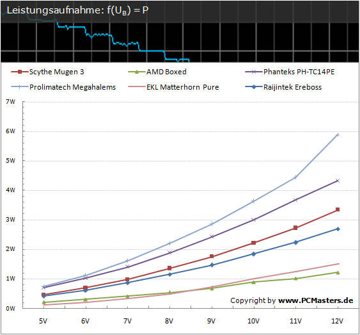This screenshot has width=360, height=335.
Task: Click Prolimatech Megahalems data point at 10V
Action: [x=253, y=201]
